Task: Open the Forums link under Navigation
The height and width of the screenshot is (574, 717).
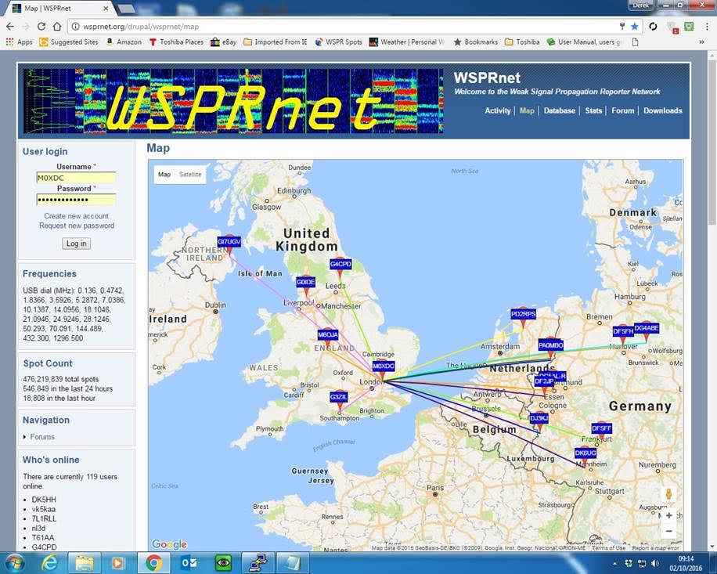Action: [42, 437]
